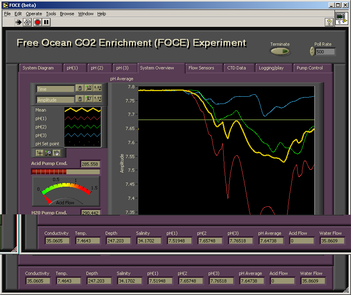Click the VI icon pane in top corner
Viewport: 351px width, 295px height.
pos(341,19)
